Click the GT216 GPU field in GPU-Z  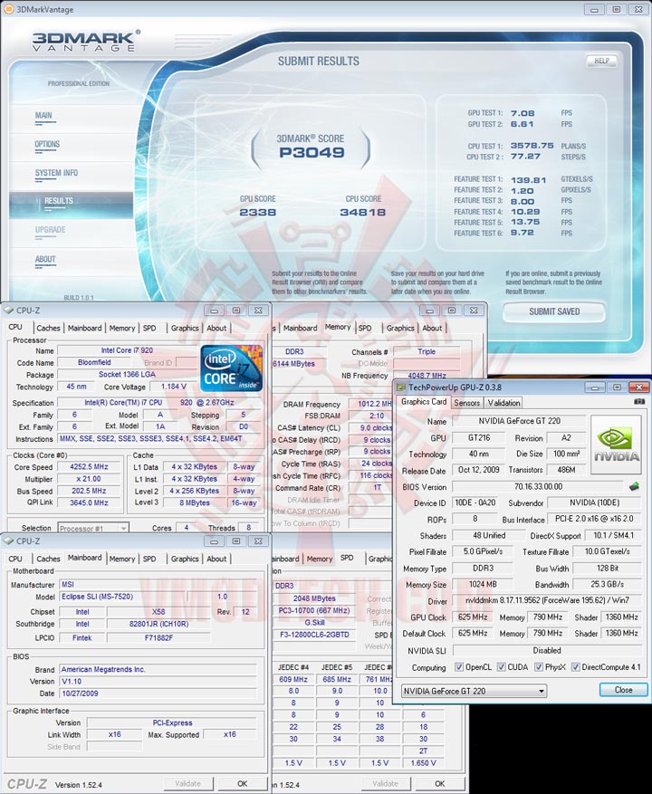tap(479, 438)
